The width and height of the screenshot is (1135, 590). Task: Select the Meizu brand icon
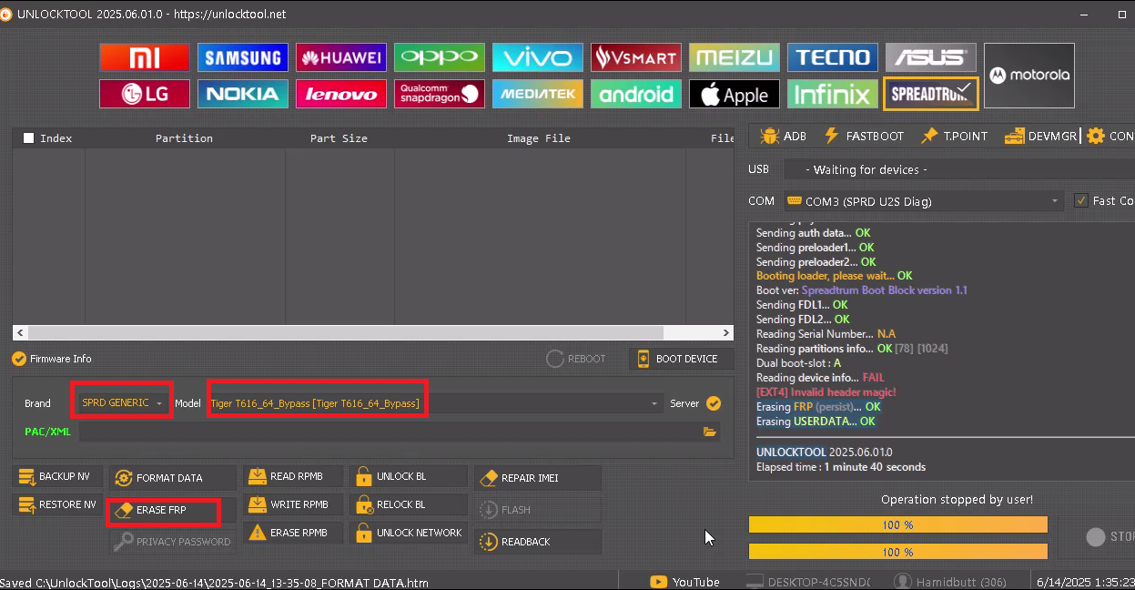[x=735, y=57]
